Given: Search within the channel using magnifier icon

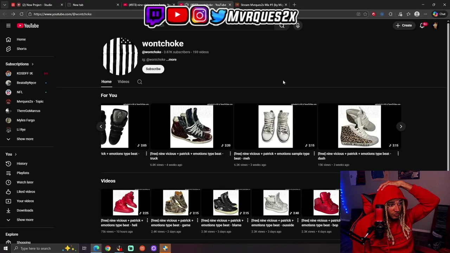Looking at the screenshot, I should pos(140,82).
